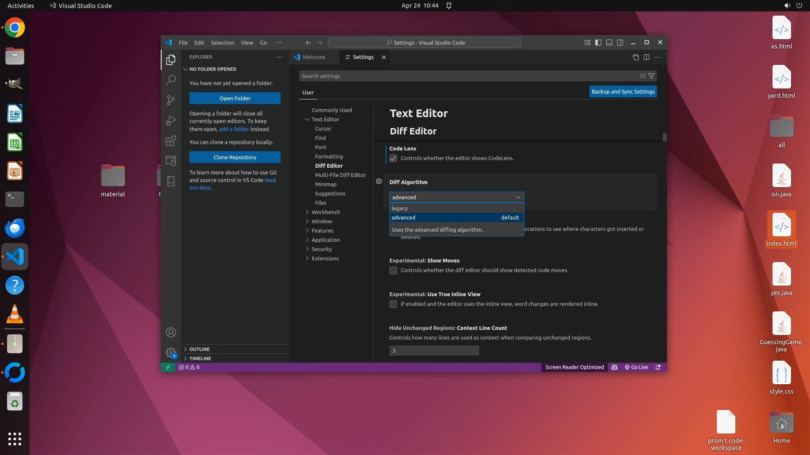The height and width of the screenshot is (455, 810).
Task: Uncheck the Code Lens checkbox
Action: tap(393, 158)
